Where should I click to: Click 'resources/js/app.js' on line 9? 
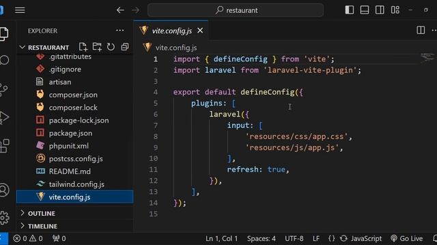292,148
